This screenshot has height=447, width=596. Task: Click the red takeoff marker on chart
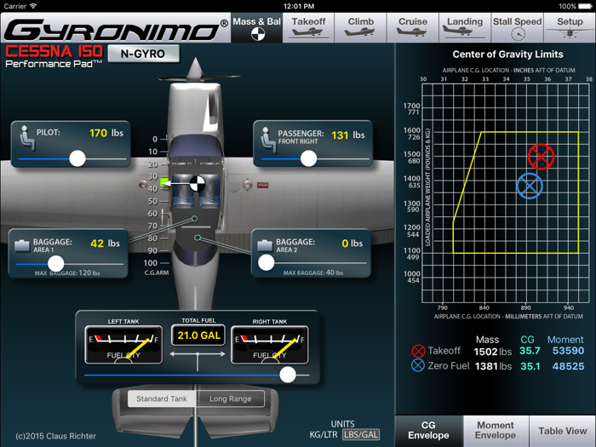click(x=541, y=156)
